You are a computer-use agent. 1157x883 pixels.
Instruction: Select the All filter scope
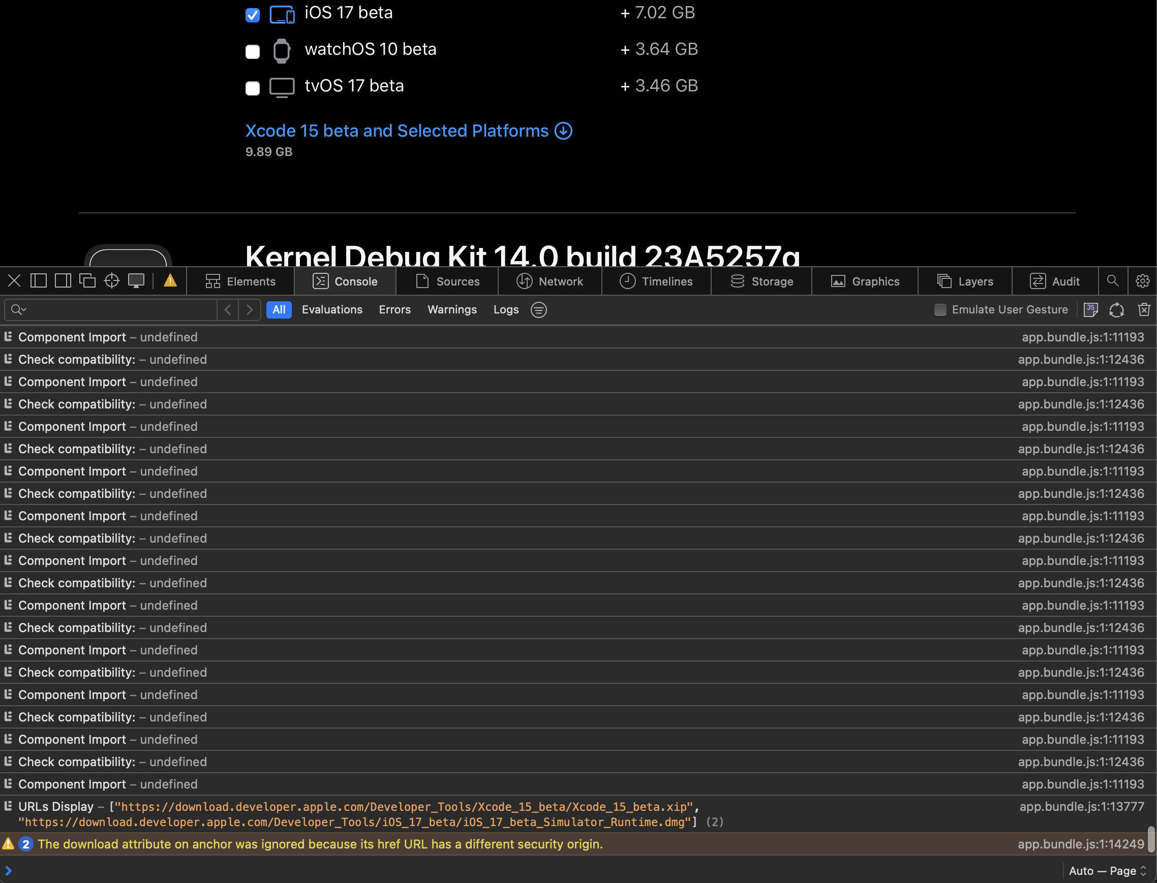[279, 310]
